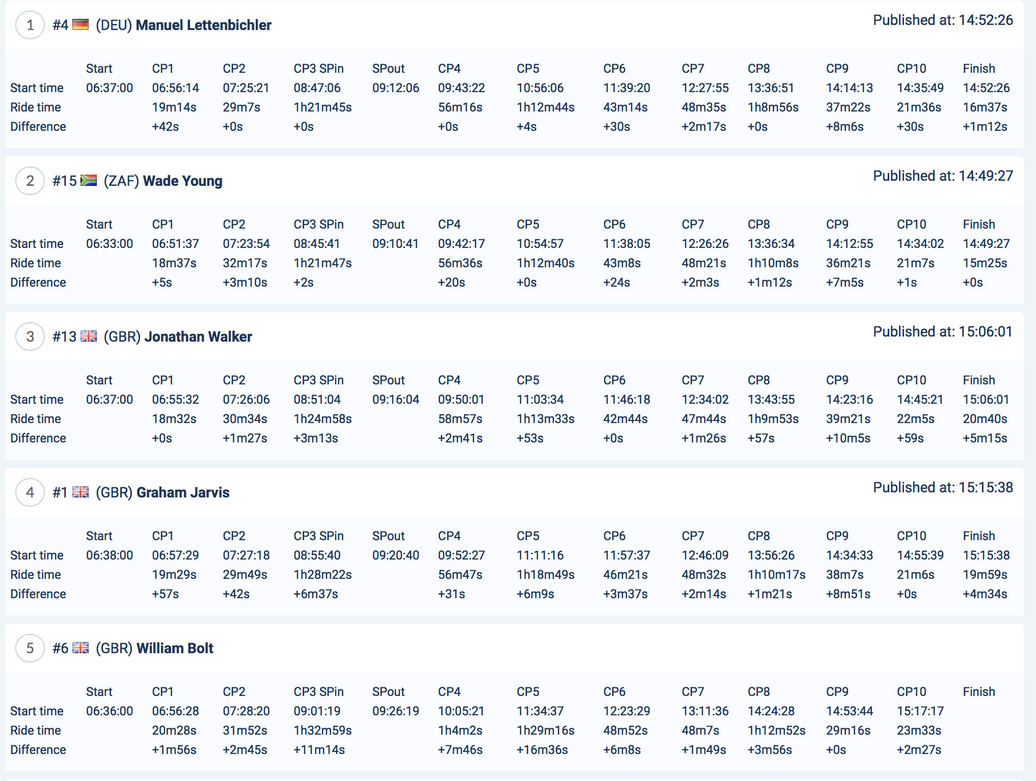Select the position 1 circle badge
The height and width of the screenshot is (781, 1036).
pyautogui.click(x=30, y=25)
